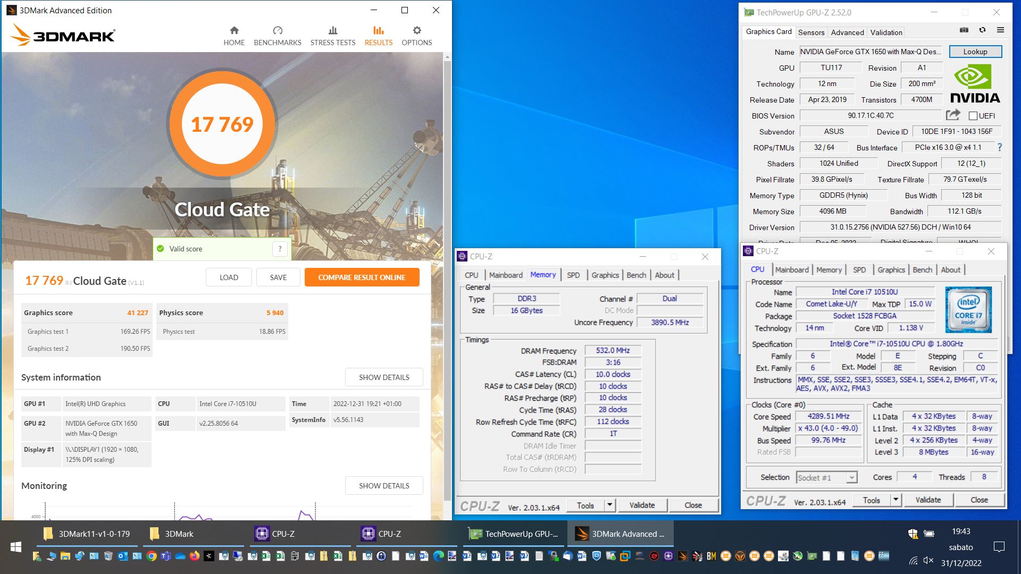The width and height of the screenshot is (1021, 574).
Task: Click the Core Speed 4289.51 MHz value
Action: click(x=828, y=416)
